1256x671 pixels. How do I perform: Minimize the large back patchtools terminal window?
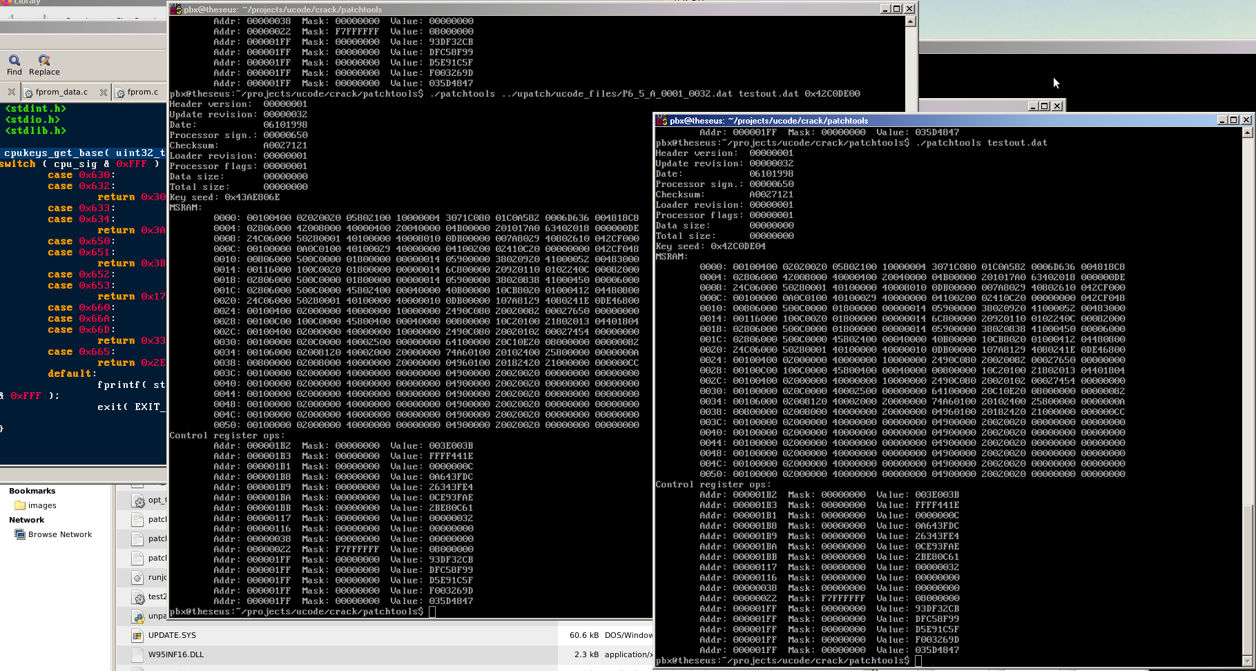tap(885, 9)
